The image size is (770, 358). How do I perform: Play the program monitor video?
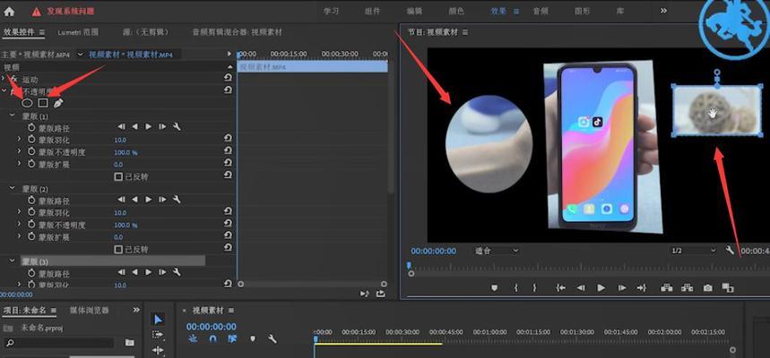click(x=601, y=288)
